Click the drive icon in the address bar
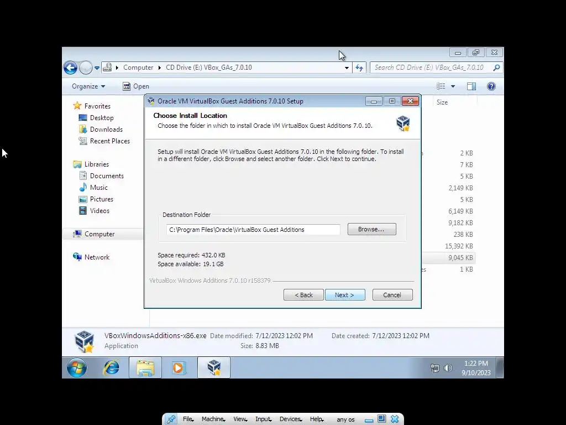Image resolution: width=566 pixels, height=425 pixels. (x=107, y=67)
